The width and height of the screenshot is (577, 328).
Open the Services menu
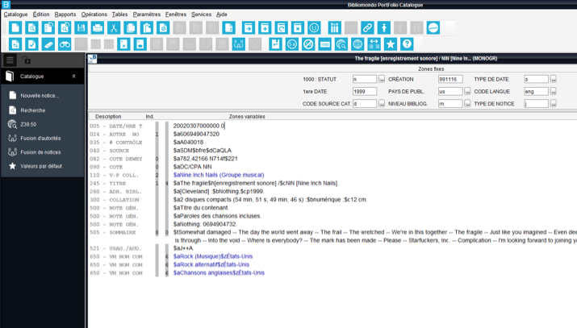(201, 15)
